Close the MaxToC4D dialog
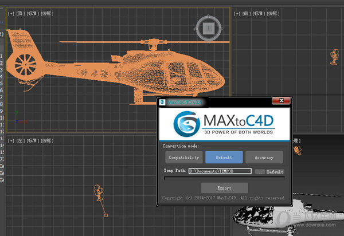Image resolution: width=344 pixels, height=236 pixels. tap(281, 101)
